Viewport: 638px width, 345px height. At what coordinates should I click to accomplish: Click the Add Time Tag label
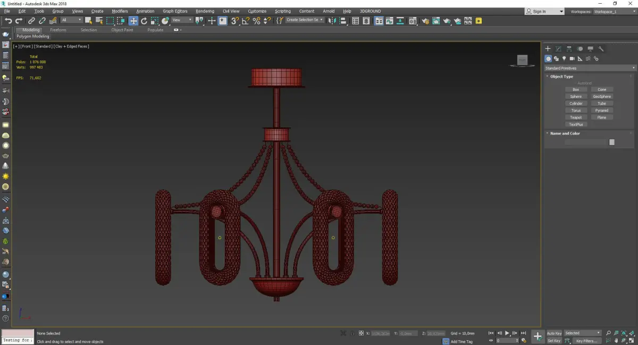461,341
